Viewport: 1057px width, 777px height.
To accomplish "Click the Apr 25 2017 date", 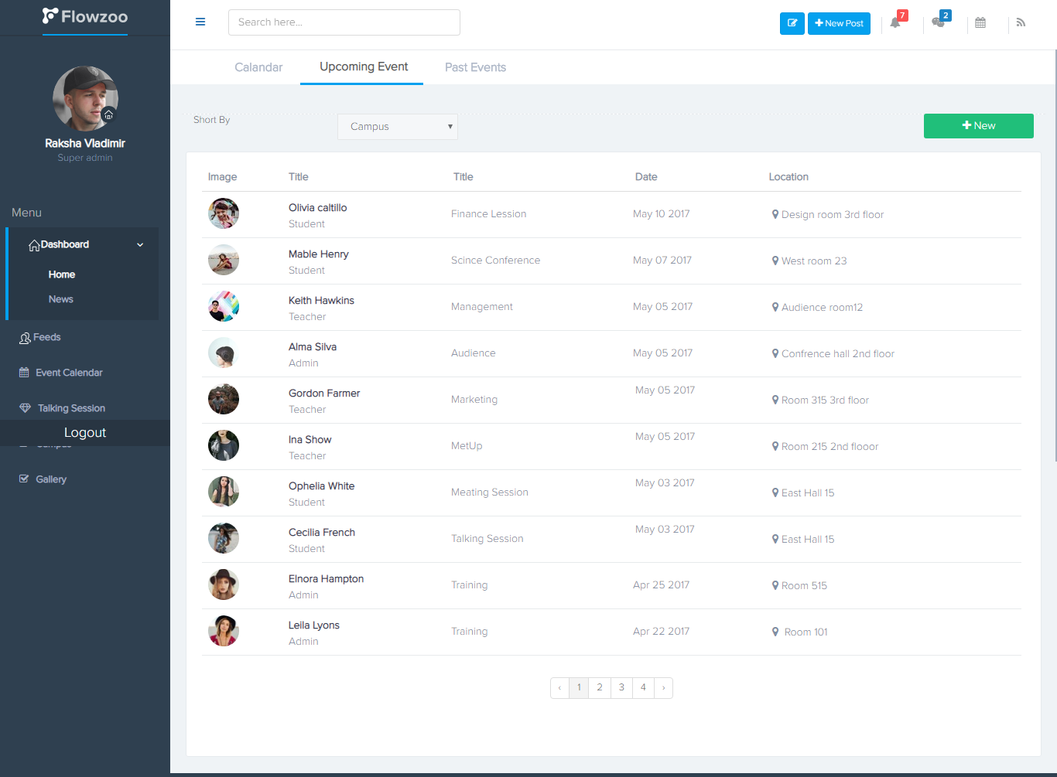I will tap(661, 585).
